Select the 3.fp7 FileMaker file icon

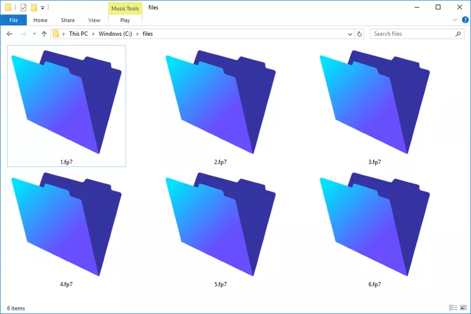coord(374,102)
